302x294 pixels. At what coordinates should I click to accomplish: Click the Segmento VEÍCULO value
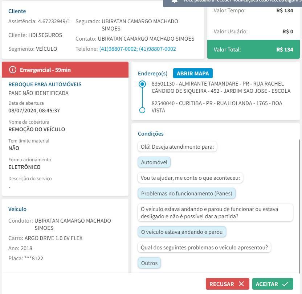point(46,49)
